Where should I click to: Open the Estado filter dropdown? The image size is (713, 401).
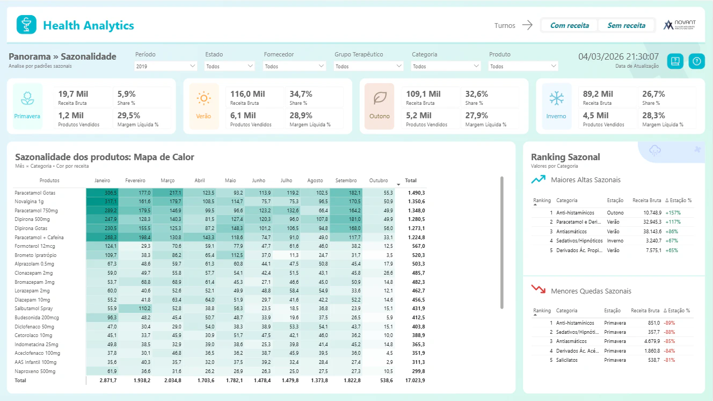[x=230, y=66]
